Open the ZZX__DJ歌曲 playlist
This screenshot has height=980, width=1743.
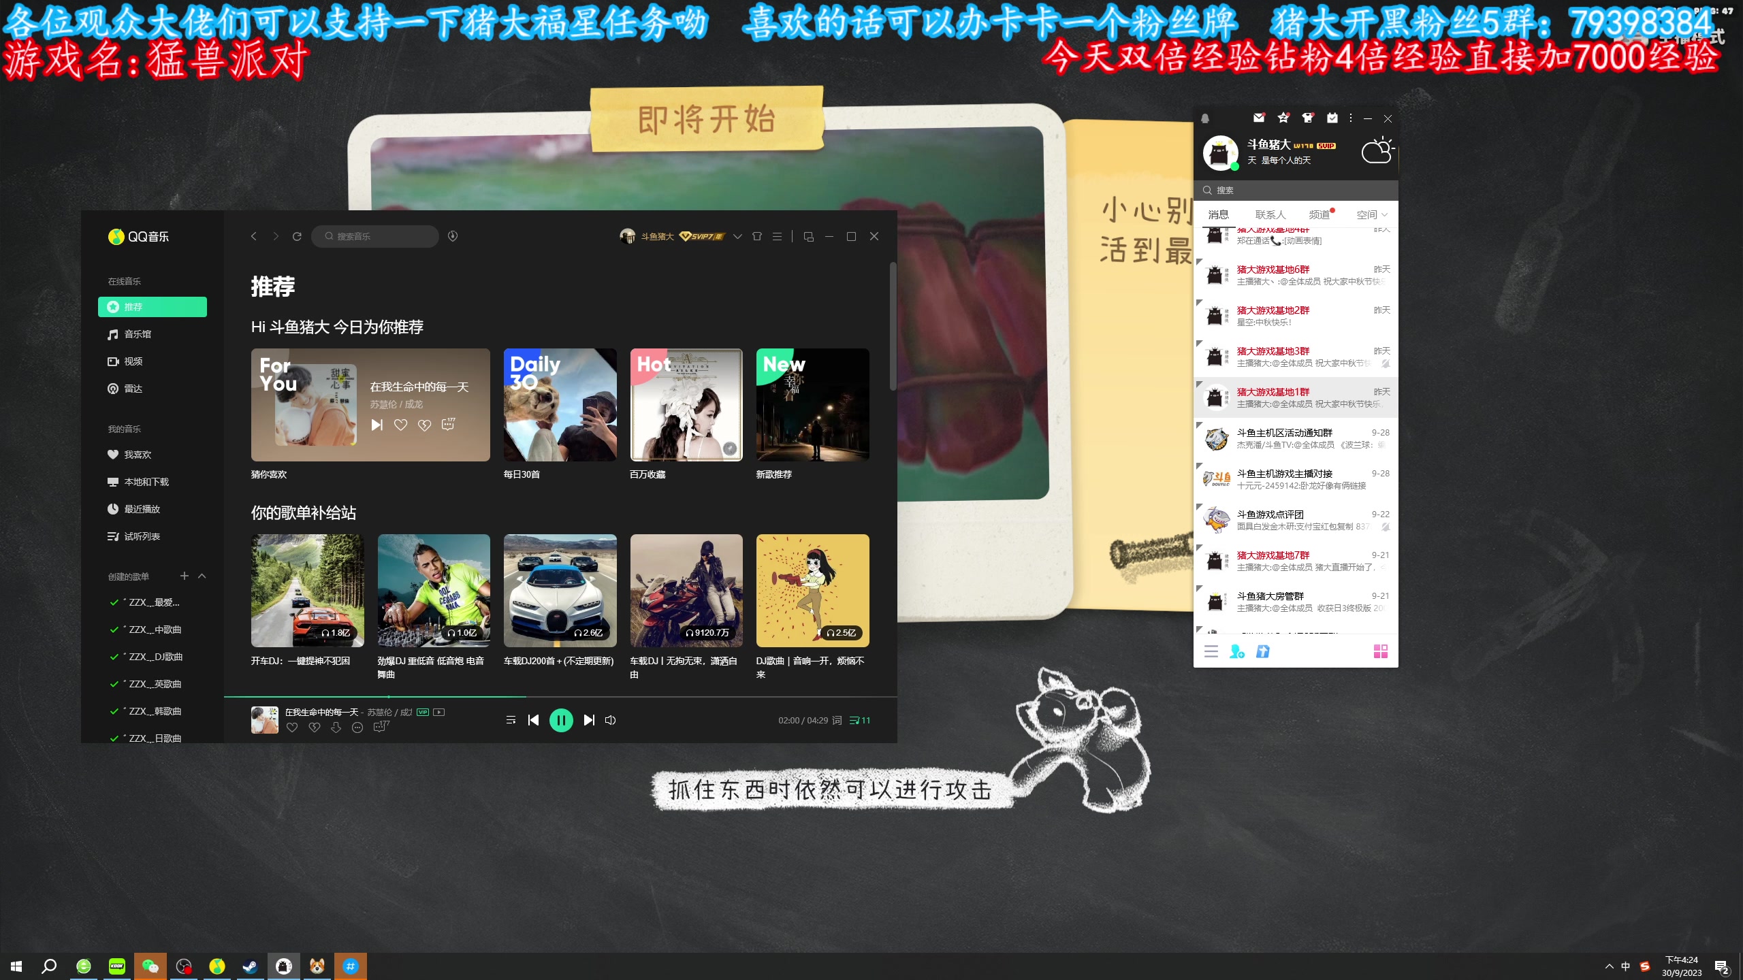(153, 657)
